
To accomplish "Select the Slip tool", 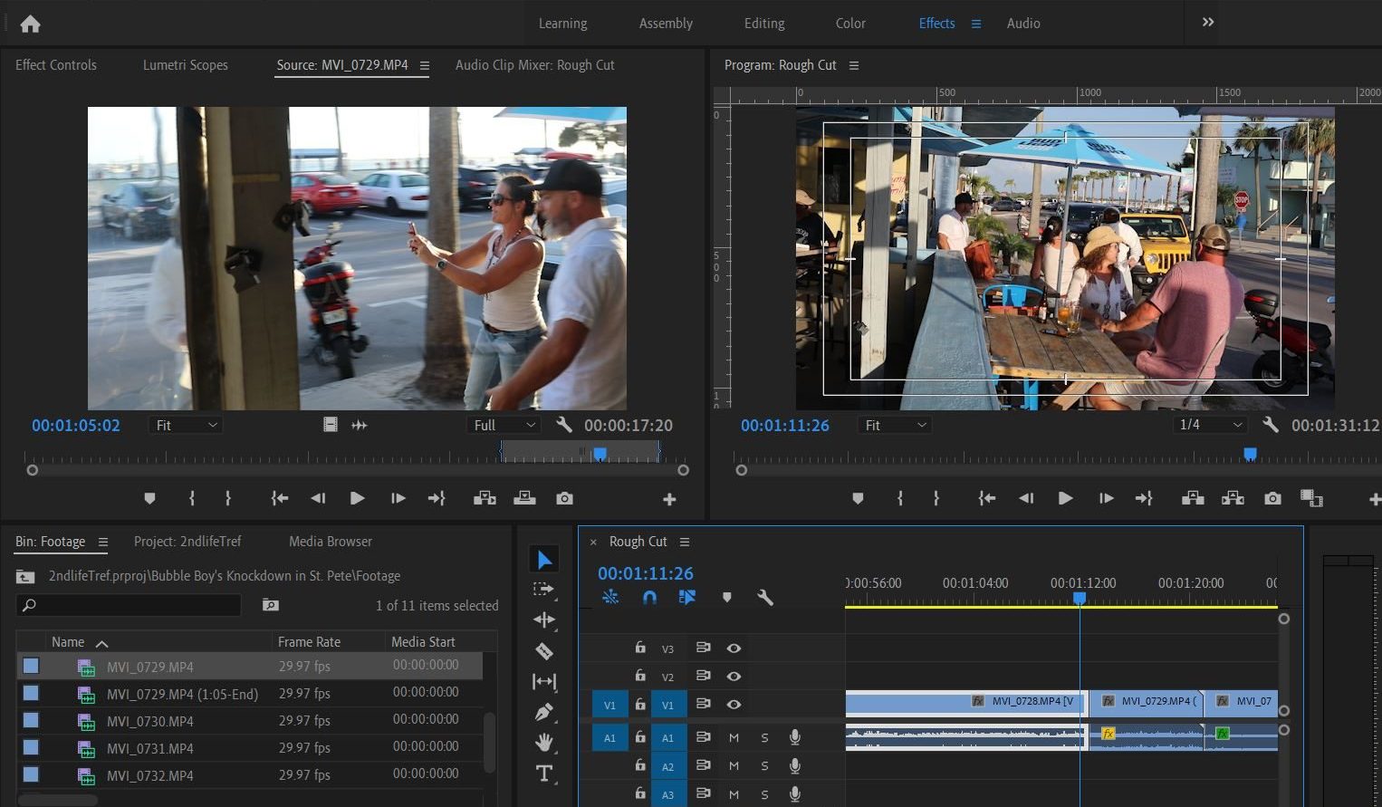I will coord(544,681).
